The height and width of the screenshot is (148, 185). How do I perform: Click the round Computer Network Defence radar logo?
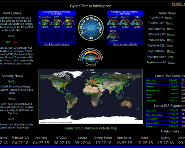coord(91,28)
